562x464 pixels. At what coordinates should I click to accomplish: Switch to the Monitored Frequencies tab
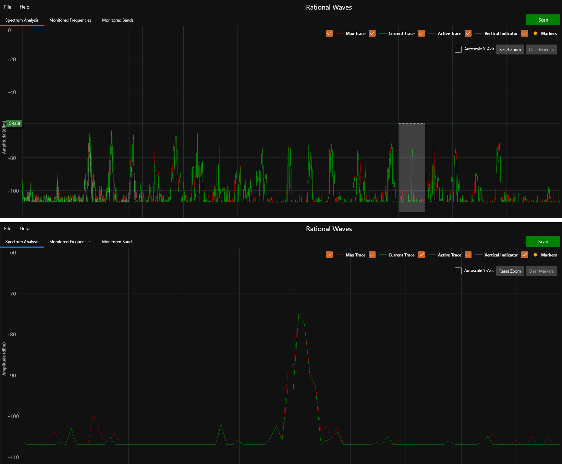click(x=70, y=20)
